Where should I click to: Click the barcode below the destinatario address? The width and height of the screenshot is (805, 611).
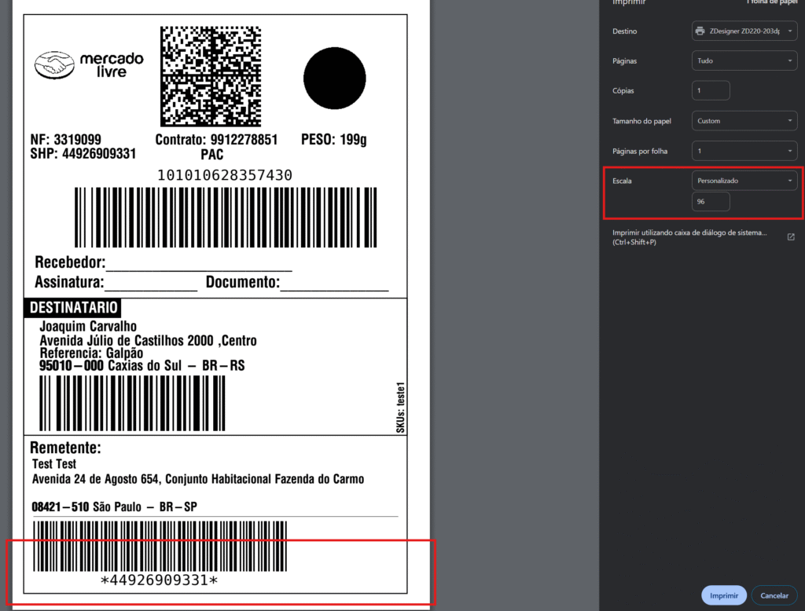point(132,404)
